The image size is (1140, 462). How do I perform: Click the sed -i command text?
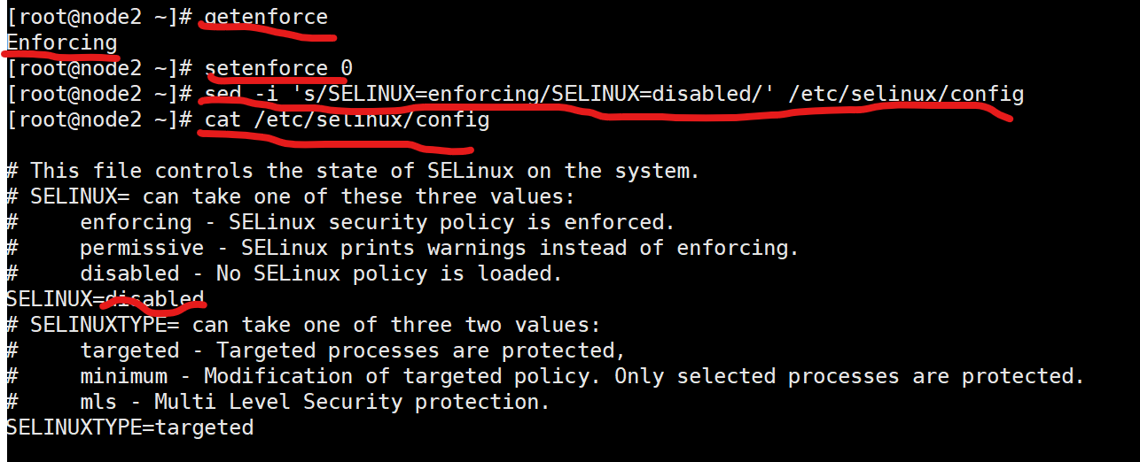coord(235,94)
